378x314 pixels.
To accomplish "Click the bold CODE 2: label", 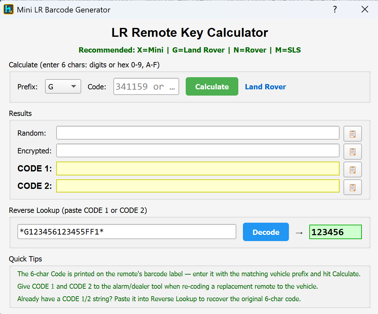I will click(x=35, y=186).
